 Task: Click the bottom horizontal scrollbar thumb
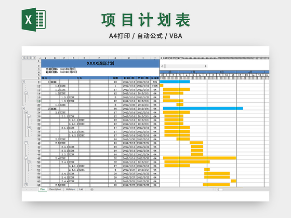[221, 189]
